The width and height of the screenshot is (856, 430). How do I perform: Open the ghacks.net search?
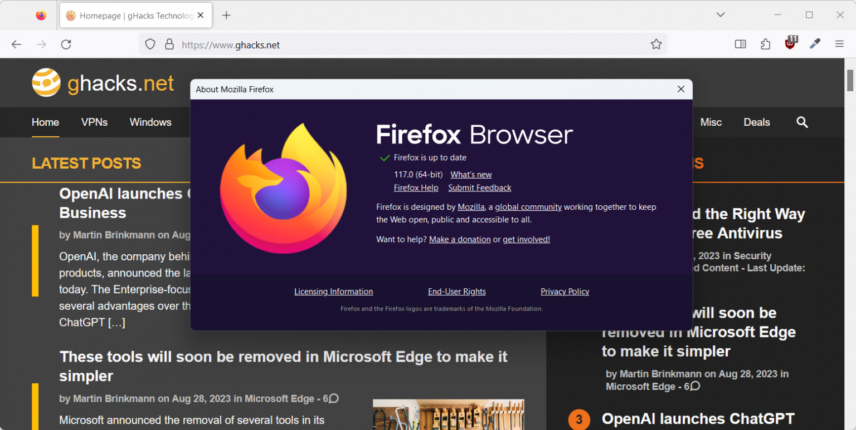(x=801, y=122)
